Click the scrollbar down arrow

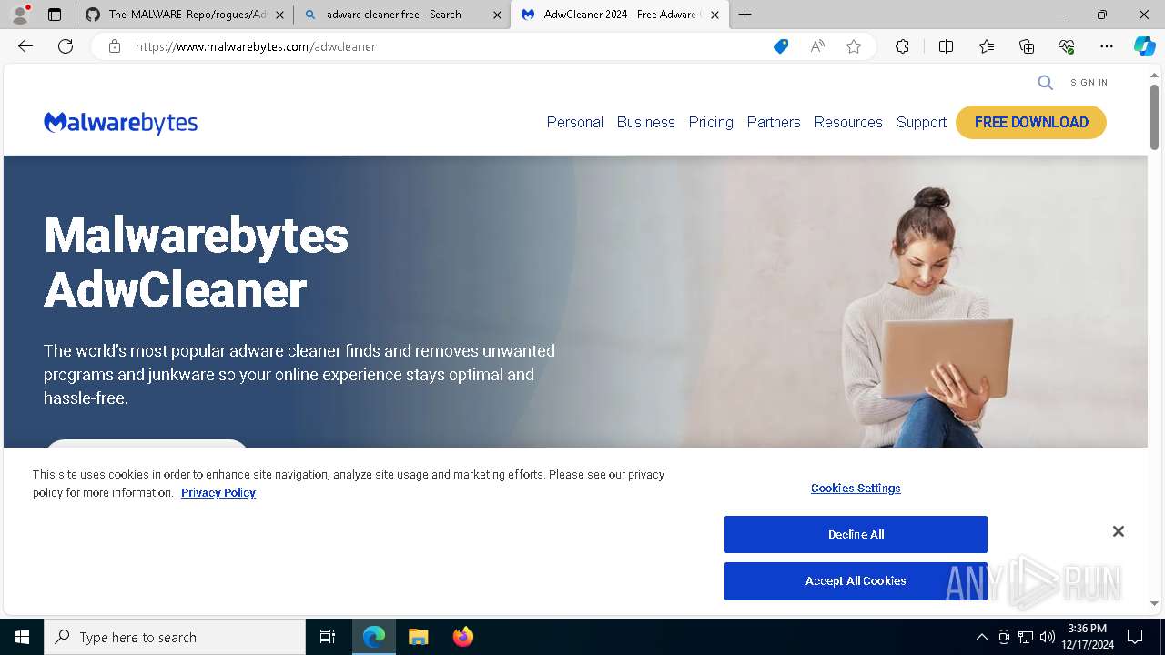[1154, 603]
